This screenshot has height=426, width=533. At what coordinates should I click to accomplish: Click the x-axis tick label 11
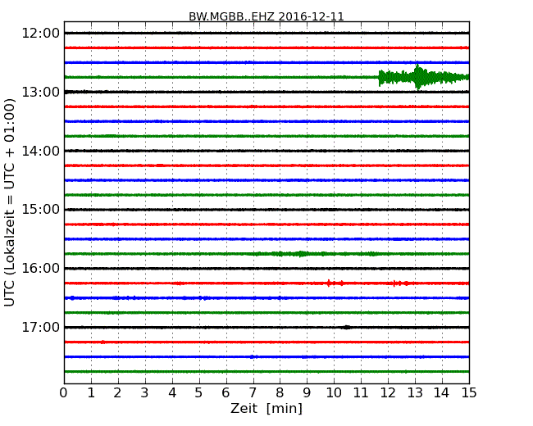pos(361,392)
